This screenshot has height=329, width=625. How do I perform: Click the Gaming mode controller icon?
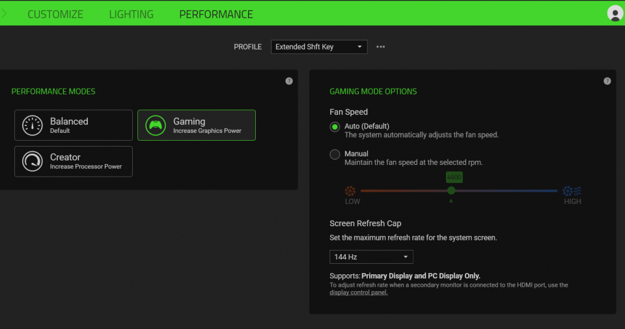click(156, 125)
